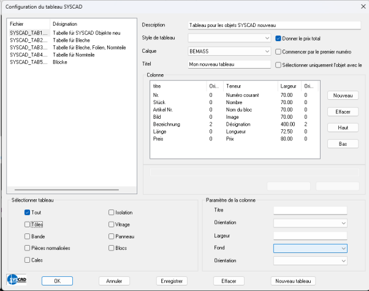Select the Bild column row
369x291 pixels.
(x=235, y=117)
